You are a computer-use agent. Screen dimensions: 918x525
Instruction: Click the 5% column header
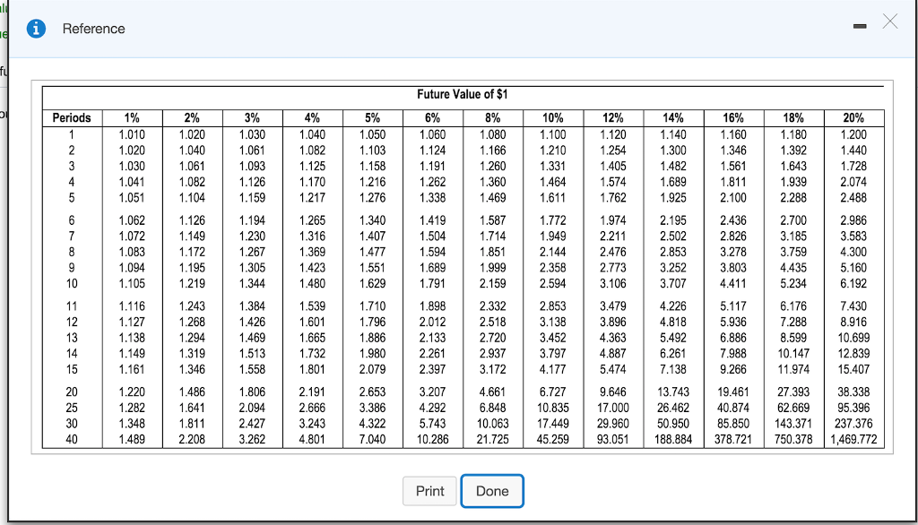pyautogui.click(x=372, y=117)
